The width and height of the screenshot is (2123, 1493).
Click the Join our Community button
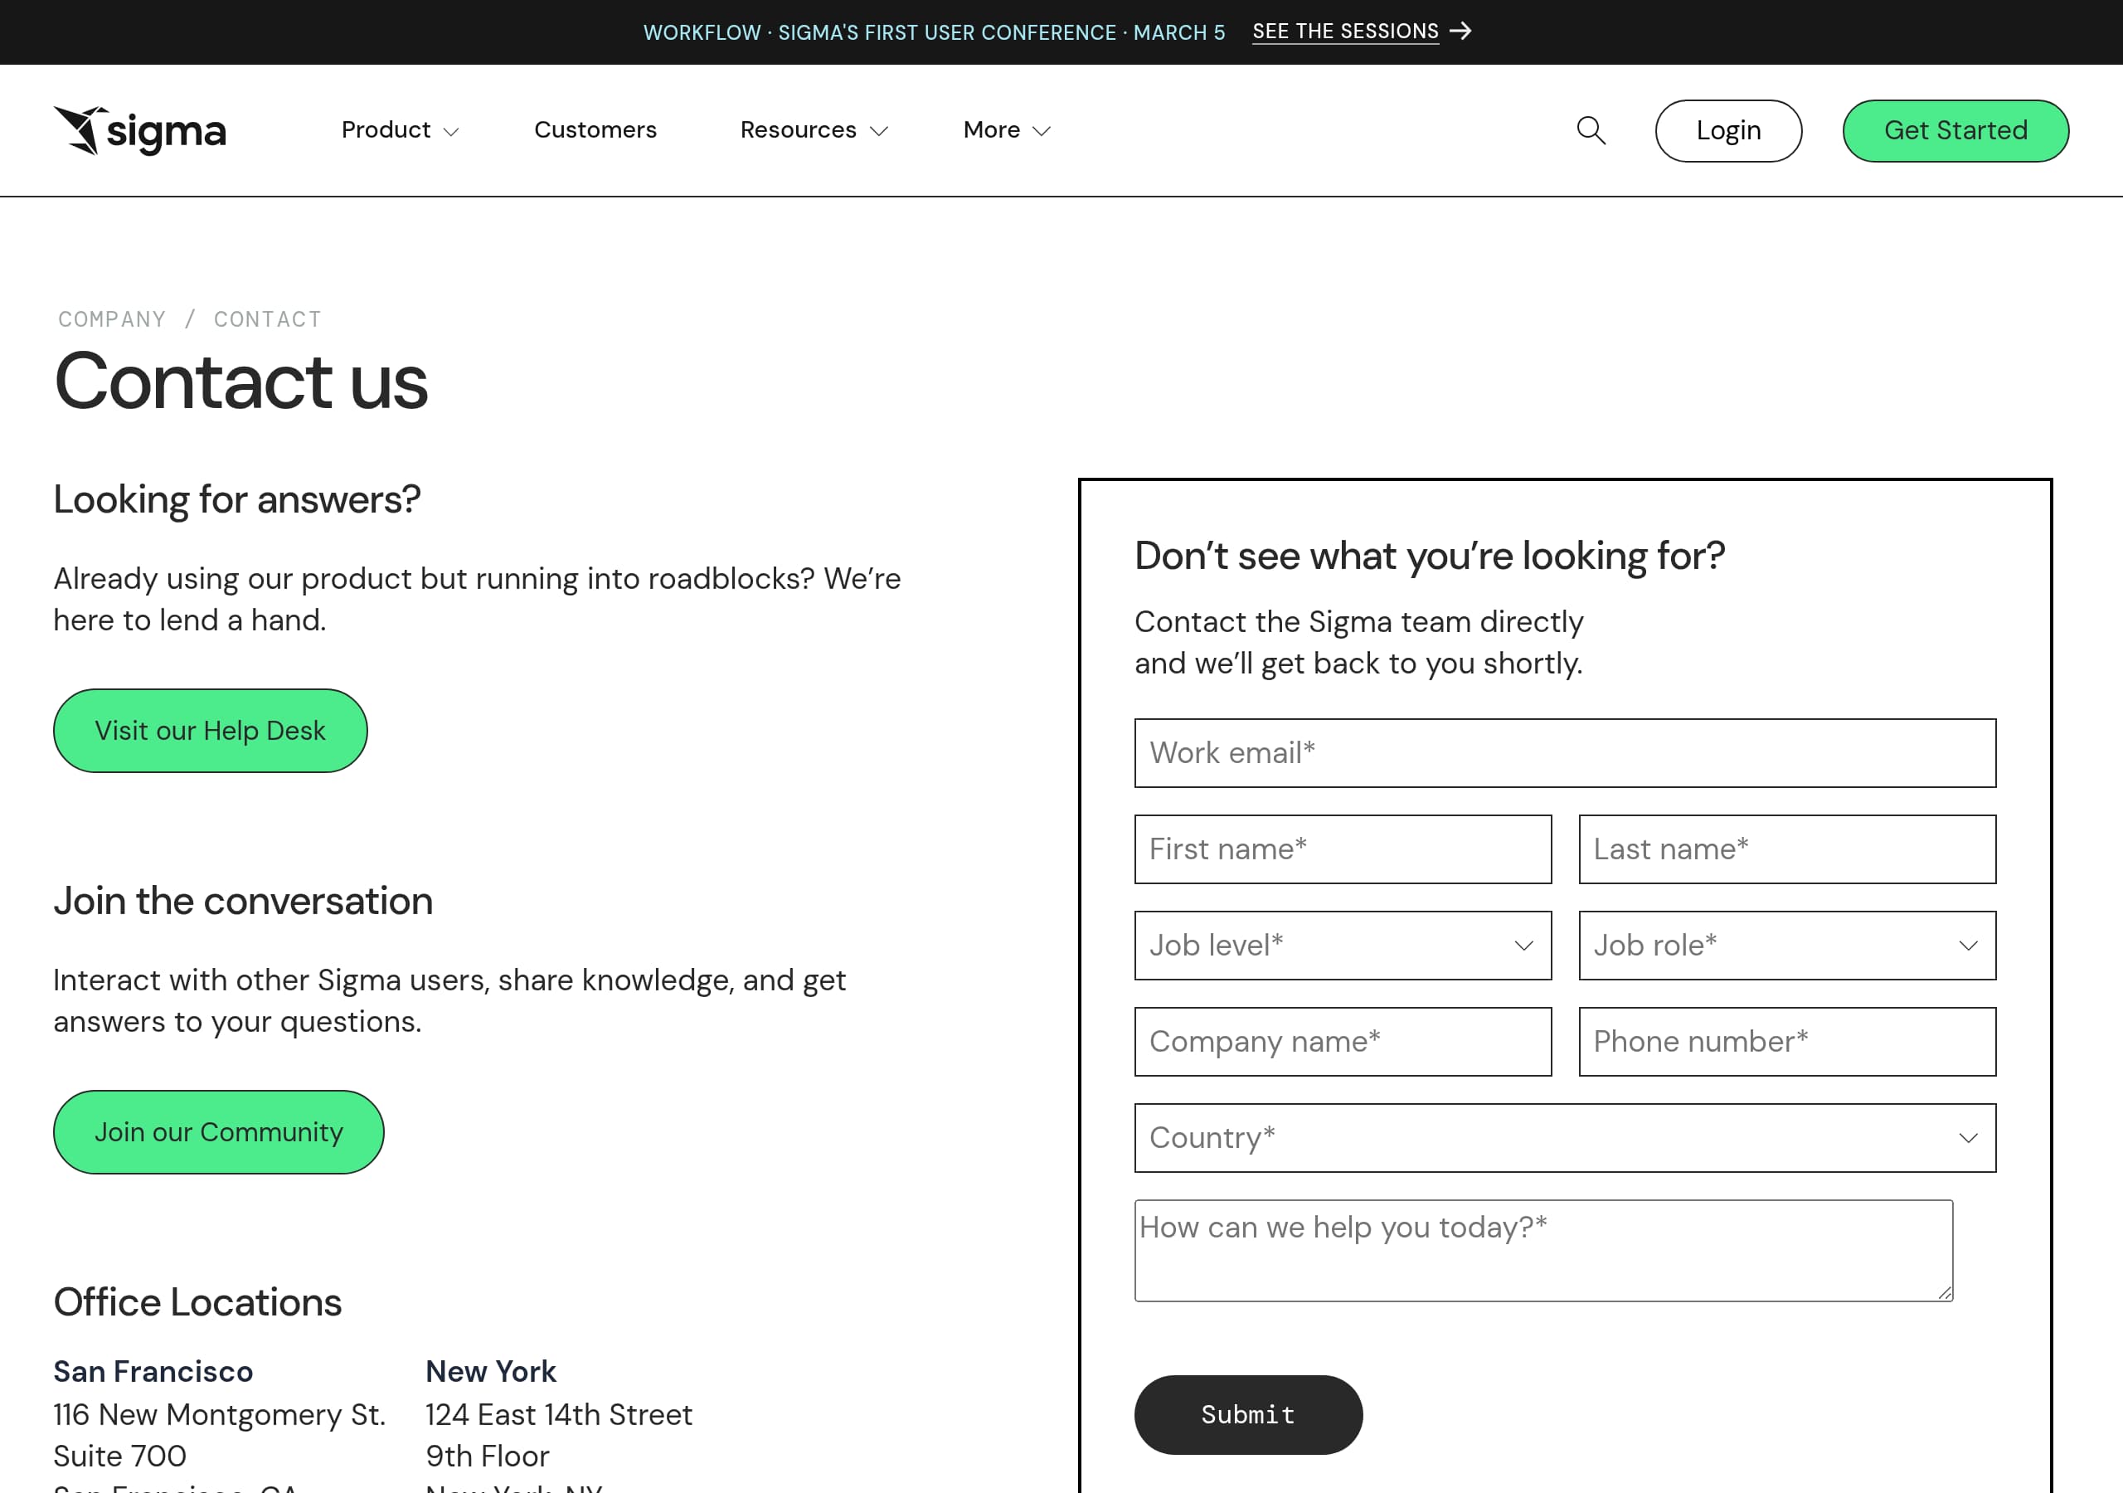tap(218, 1131)
